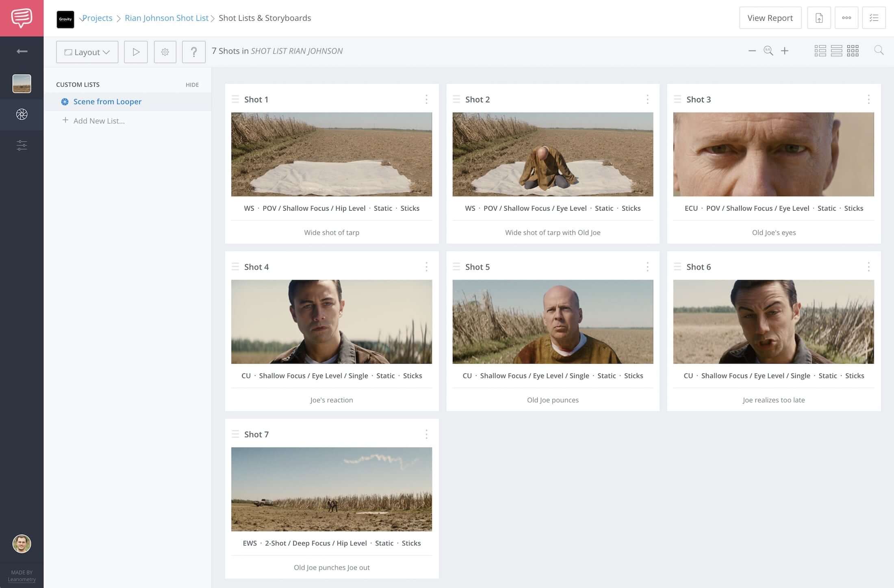
Task: Open Shot 3 three-dot options menu
Action: click(868, 99)
